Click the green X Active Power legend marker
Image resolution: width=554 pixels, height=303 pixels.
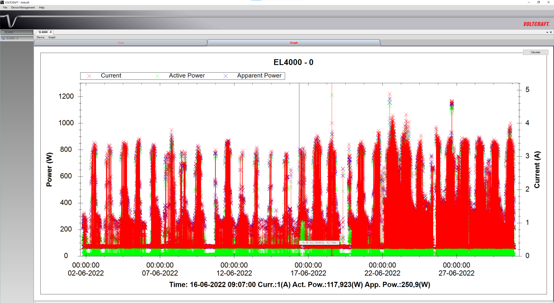(158, 76)
